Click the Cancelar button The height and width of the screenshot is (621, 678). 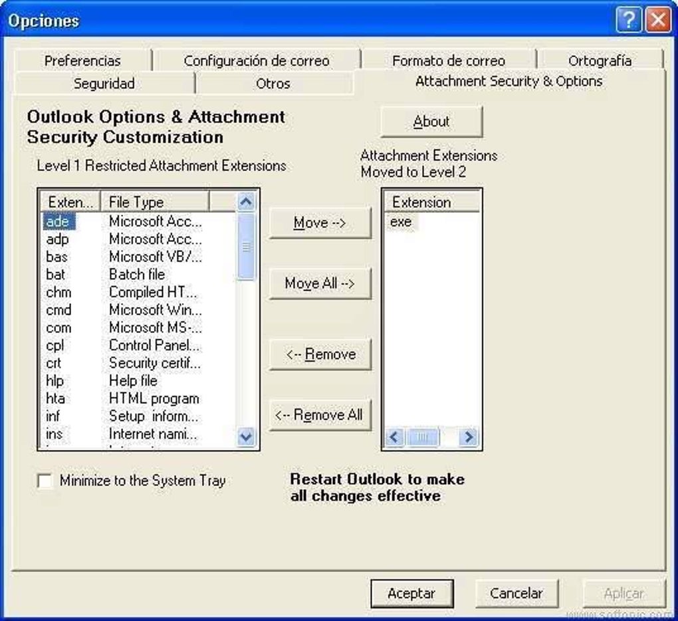pos(516,593)
